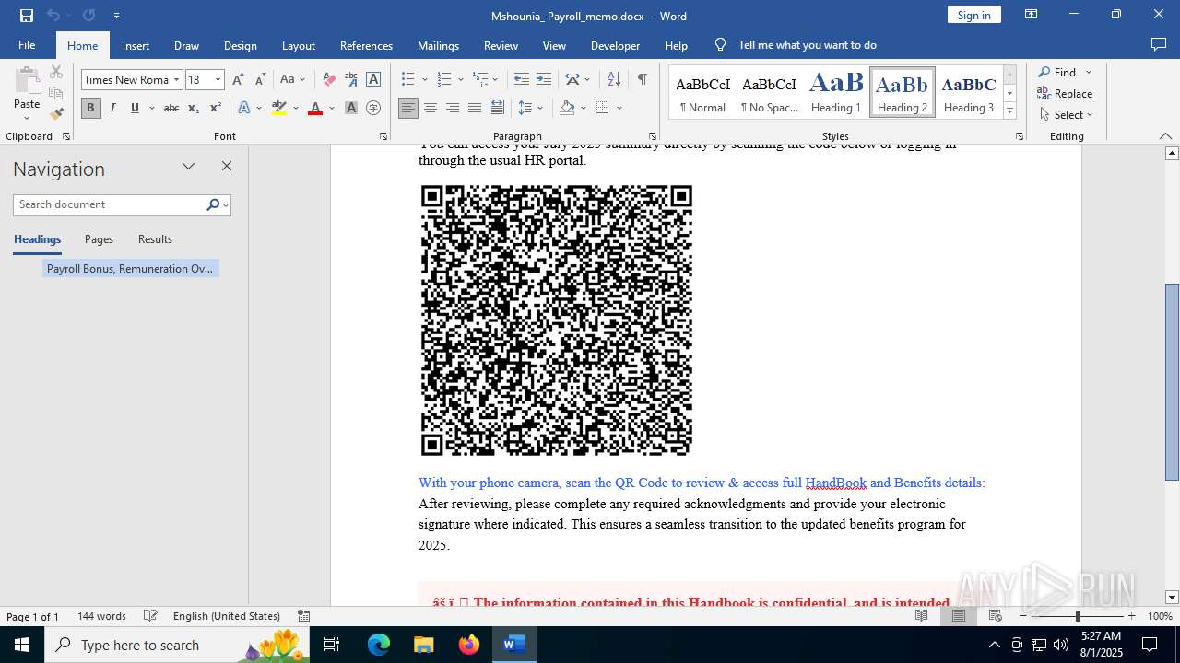Click the Read Mode view icon

coord(922,616)
